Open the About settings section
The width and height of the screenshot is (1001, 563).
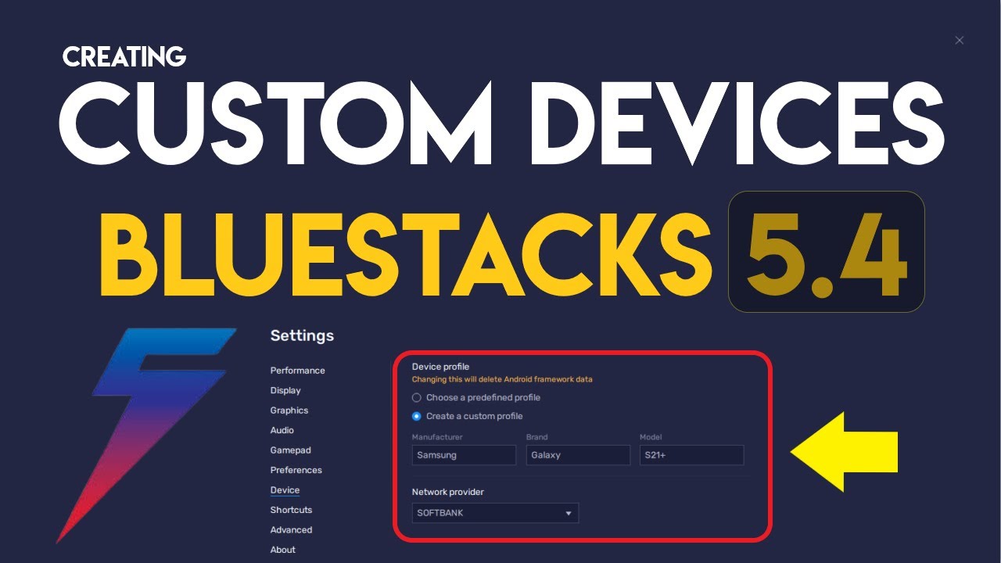coord(283,550)
